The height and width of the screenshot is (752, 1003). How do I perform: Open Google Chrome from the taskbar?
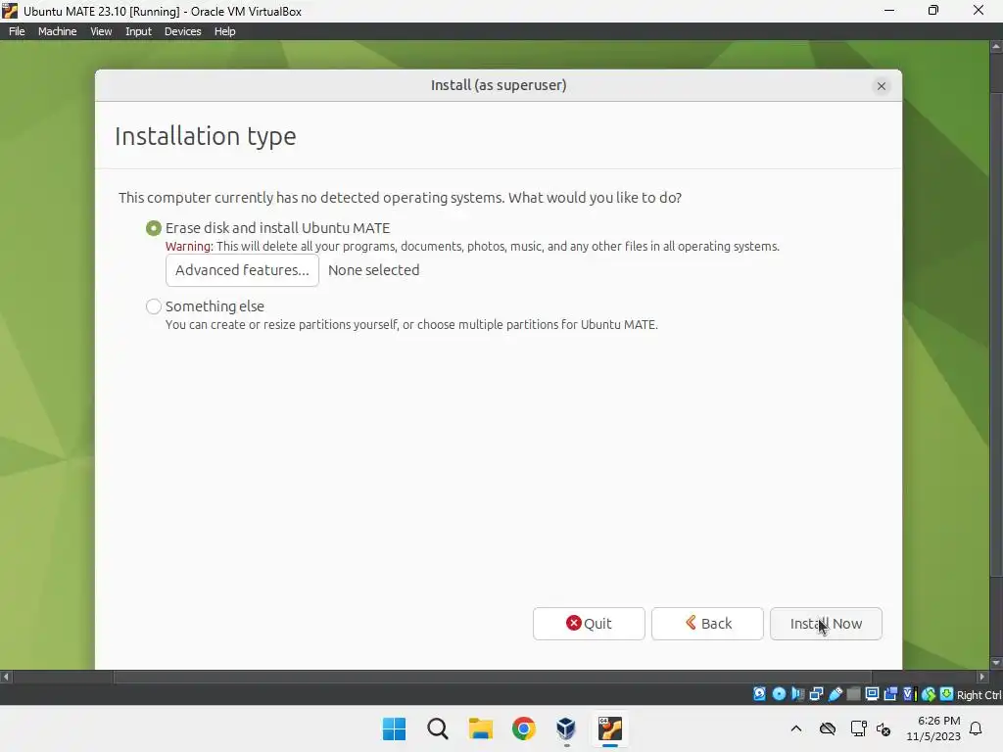tap(523, 728)
